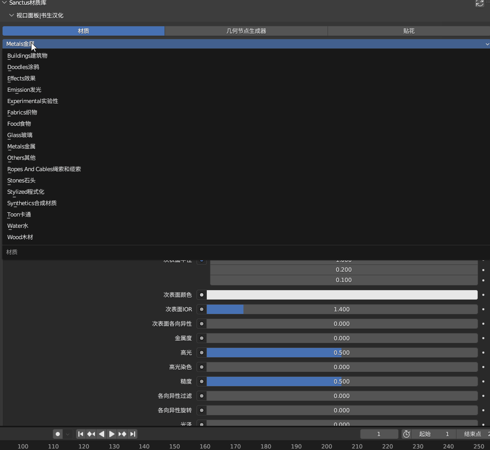The width and height of the screenshot is (490, 450).
Task: Click the 次表面各向异性 slider
Action: coord(342,324)
